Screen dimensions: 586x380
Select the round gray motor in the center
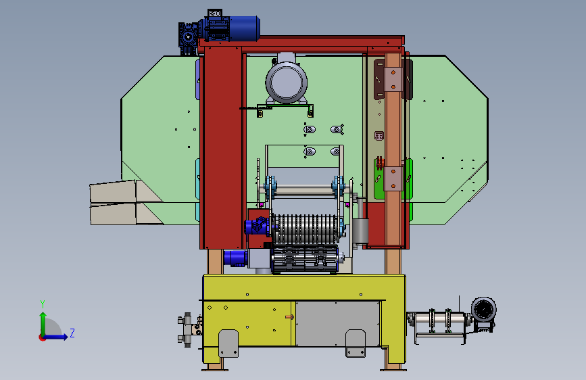coord(287,82)
